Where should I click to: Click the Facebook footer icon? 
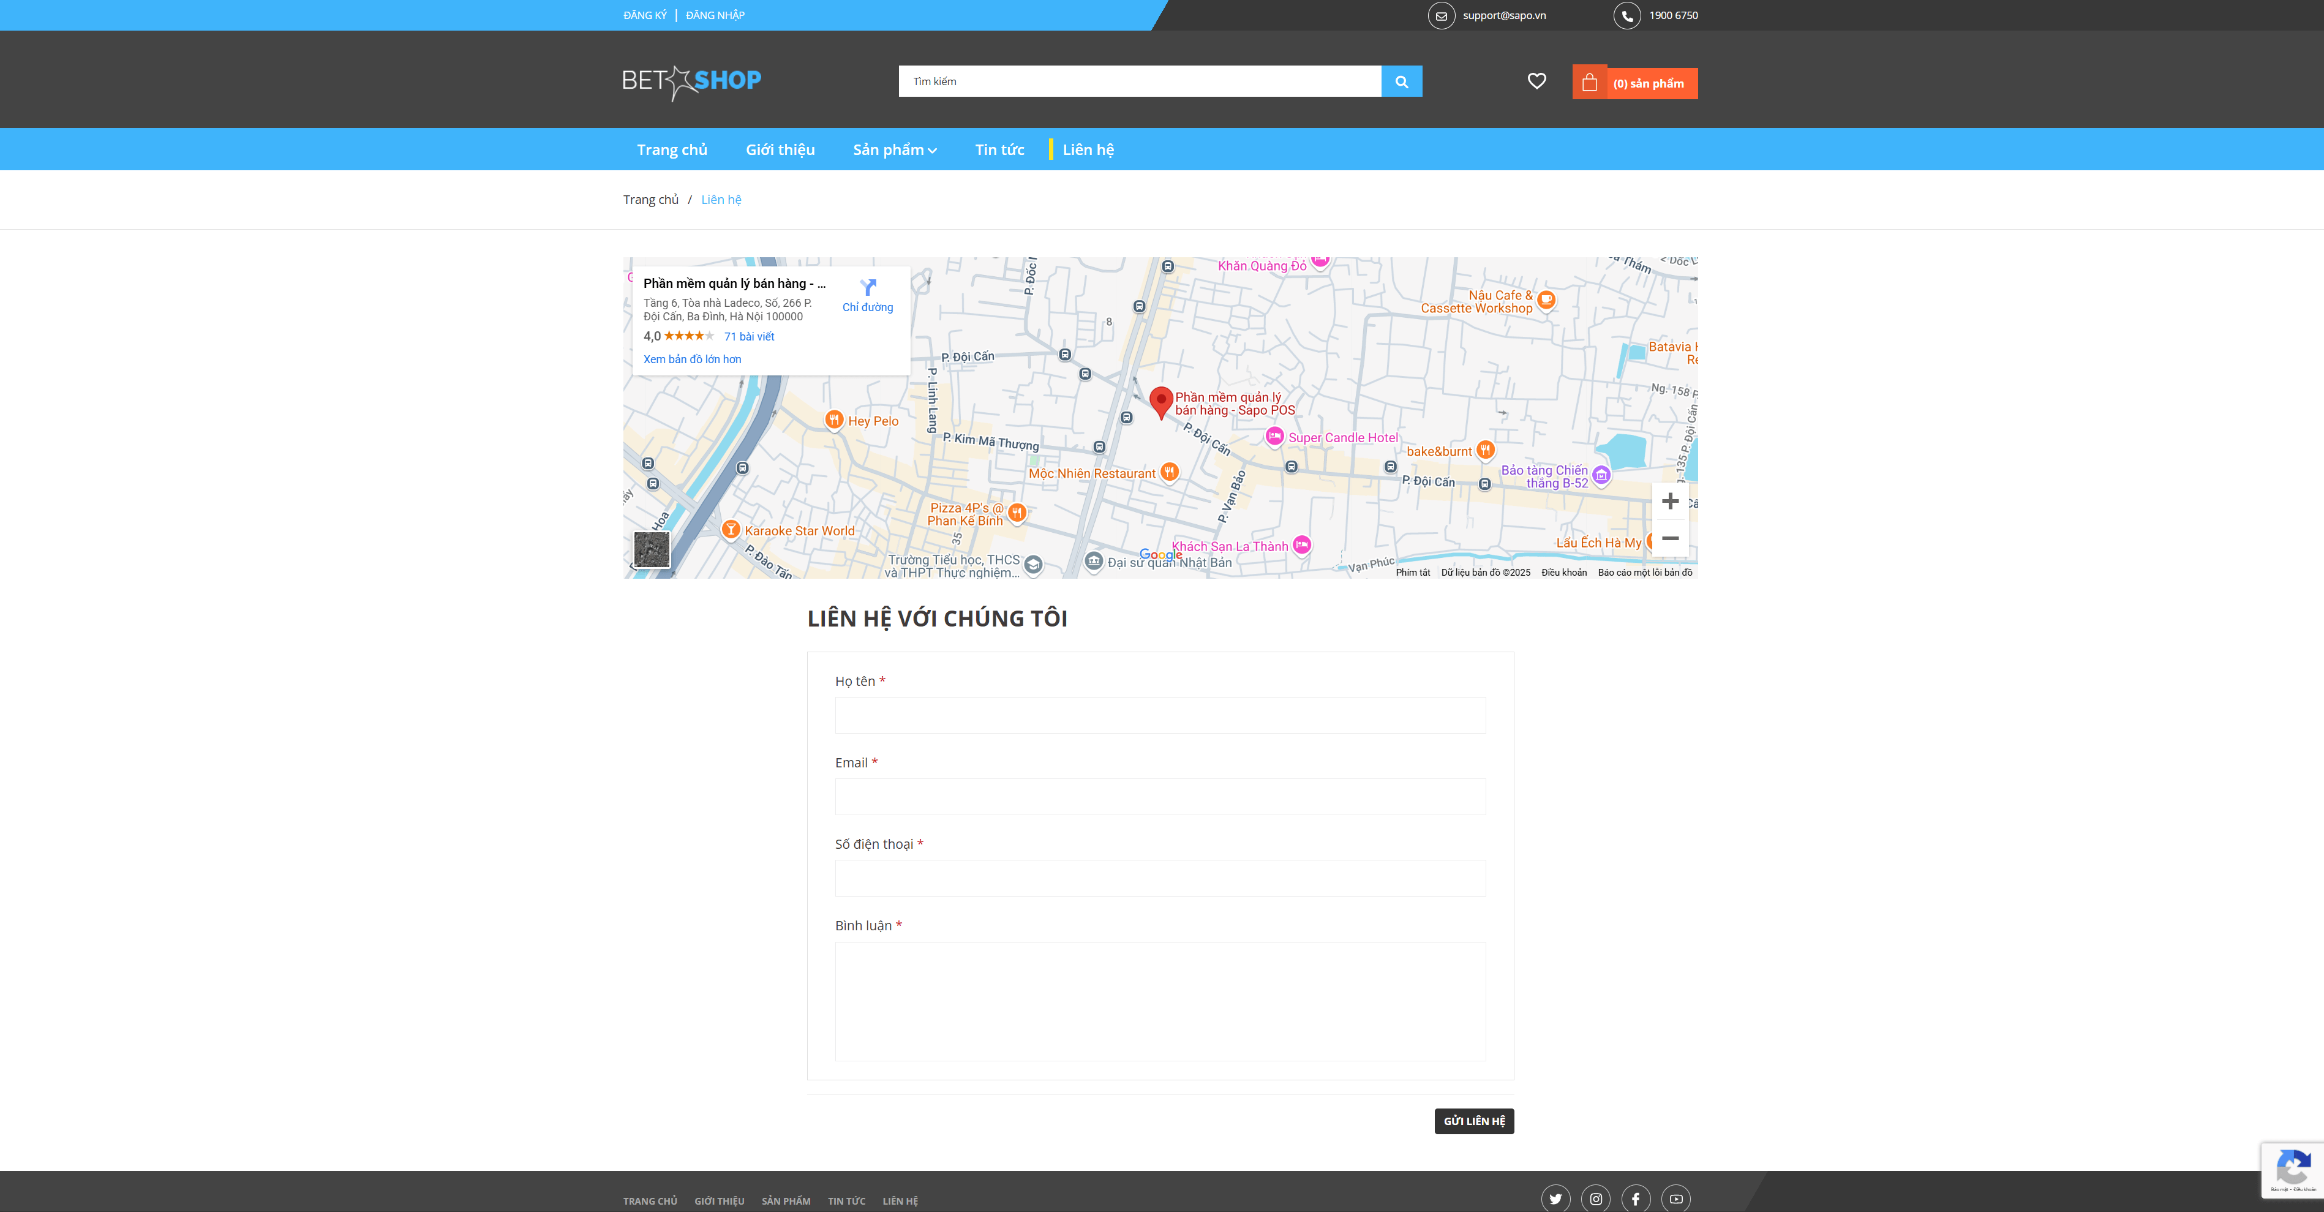point(1636,1199)
